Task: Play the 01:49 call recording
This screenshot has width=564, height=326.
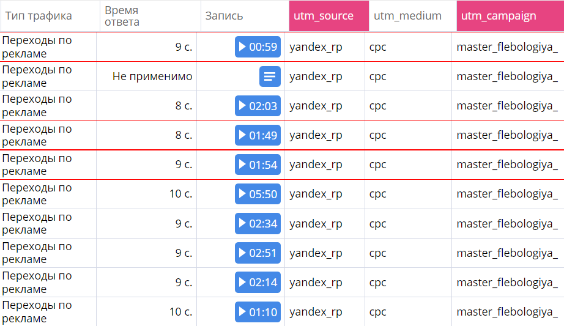Action: [x=258, y=135]
